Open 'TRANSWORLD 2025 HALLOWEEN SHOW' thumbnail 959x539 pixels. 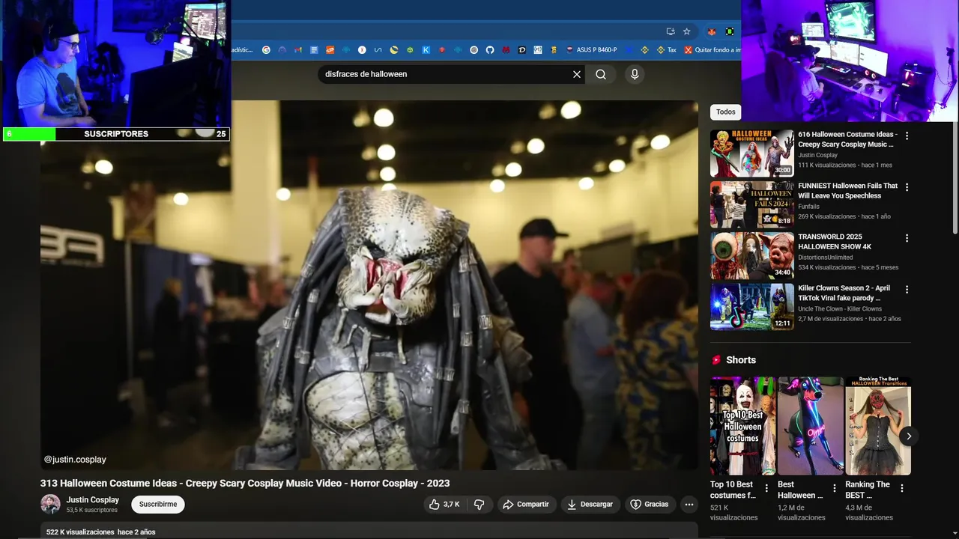pos(752,255)
